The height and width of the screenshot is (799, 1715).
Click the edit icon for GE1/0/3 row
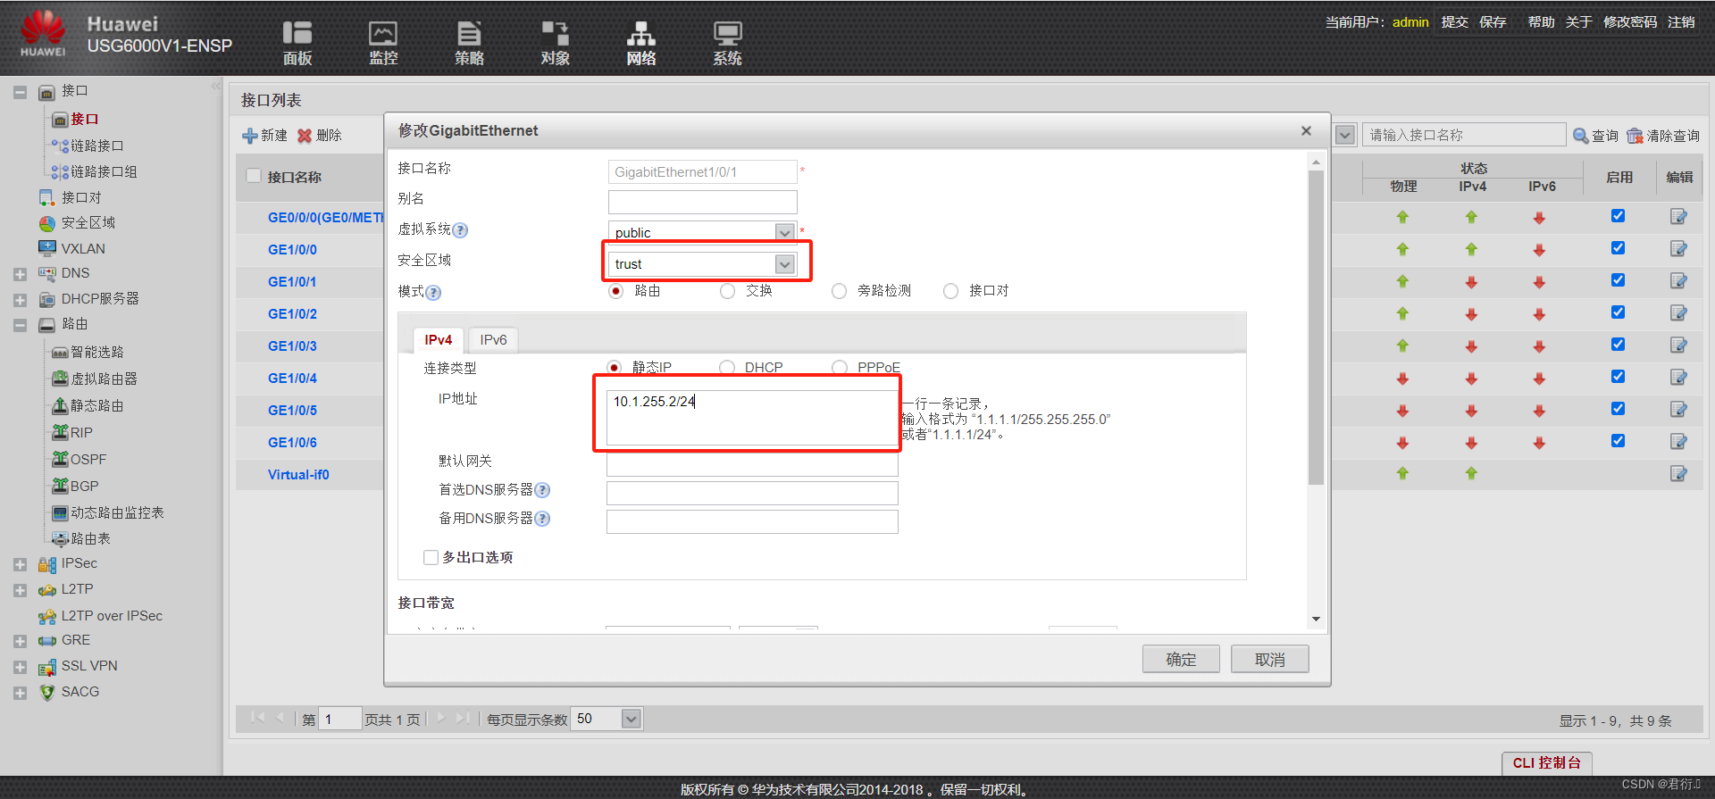click(1678, 345)
